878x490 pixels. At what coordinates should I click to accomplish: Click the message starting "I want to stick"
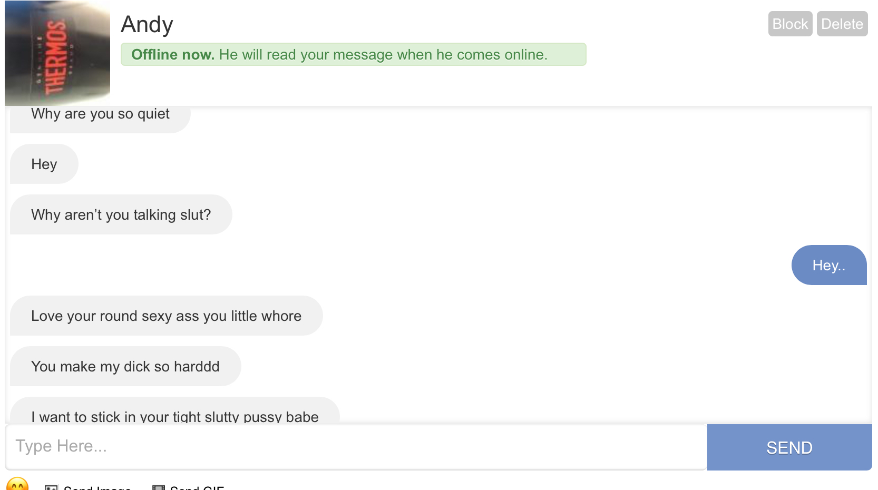(x=175, y=411)
